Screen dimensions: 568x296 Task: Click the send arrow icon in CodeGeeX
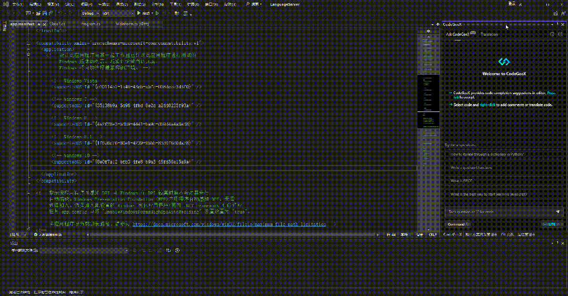click(558, 212)
